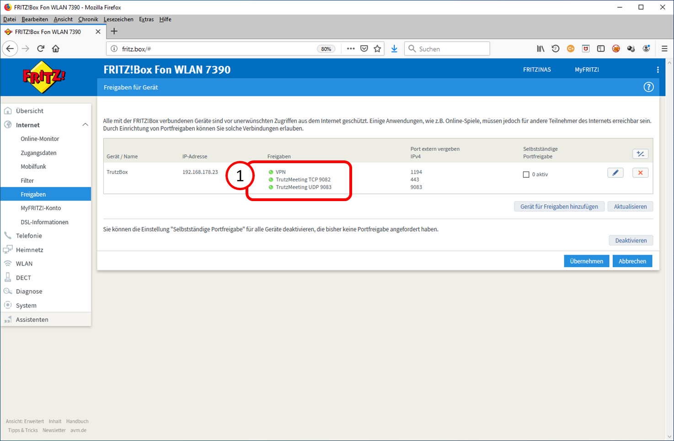Edit TrutzBox port sharing with pencil icon

click(615, 173)
